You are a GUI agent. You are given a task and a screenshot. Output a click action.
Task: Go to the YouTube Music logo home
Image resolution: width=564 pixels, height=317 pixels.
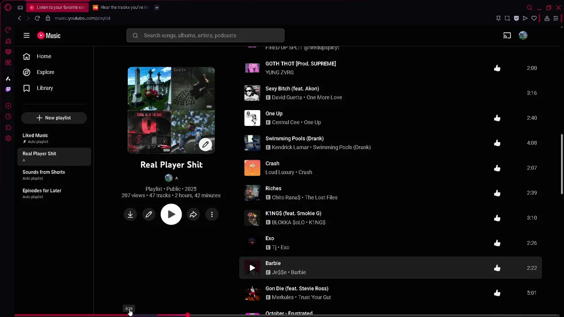49,36
